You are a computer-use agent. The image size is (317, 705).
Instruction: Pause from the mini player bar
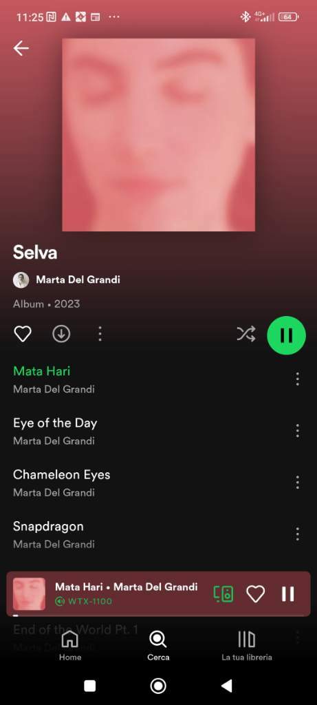point(288,594)
